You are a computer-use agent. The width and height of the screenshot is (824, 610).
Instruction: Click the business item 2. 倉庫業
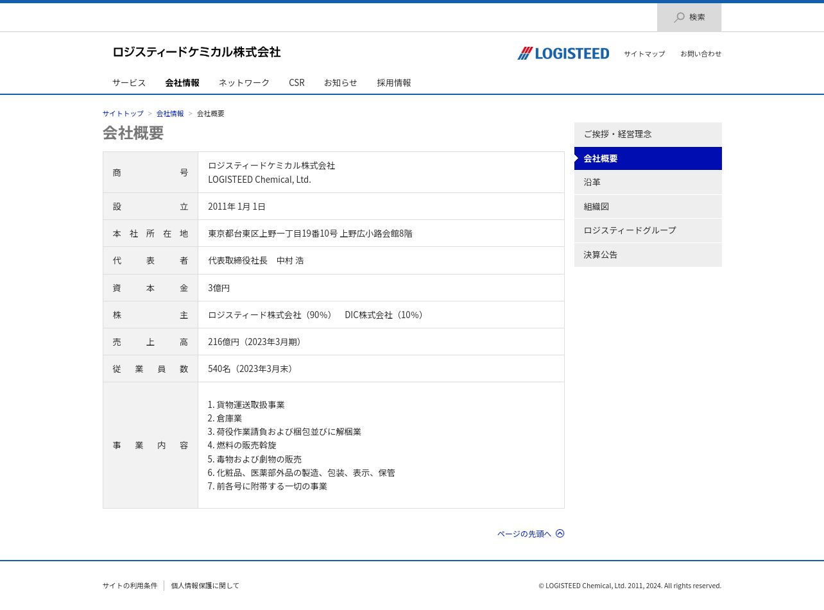[x=225, y=418]
